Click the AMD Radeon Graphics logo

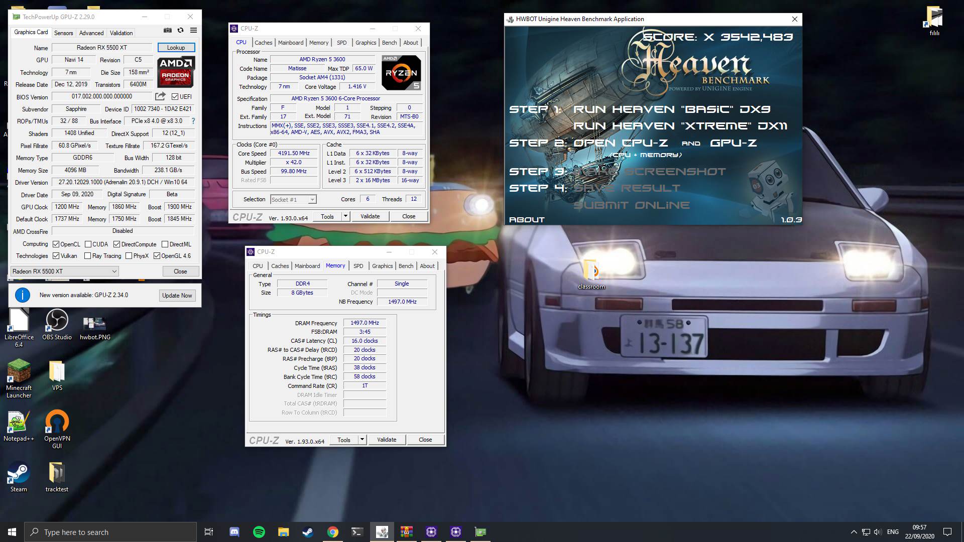[x=176, y=72]
